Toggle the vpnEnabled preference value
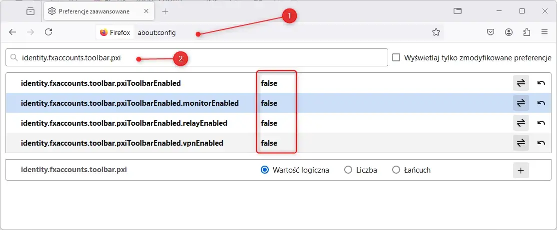The width and height of the screenshot is (557, 230). point(521,143)
